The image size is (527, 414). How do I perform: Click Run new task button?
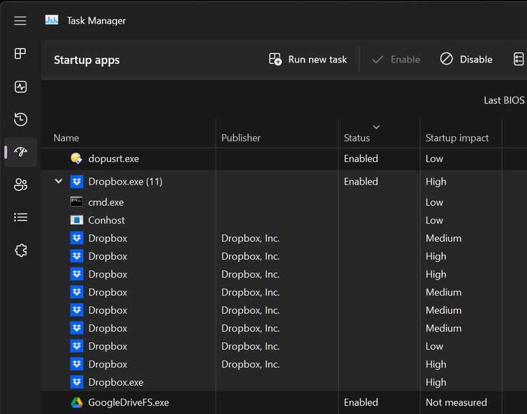point(308,59)
